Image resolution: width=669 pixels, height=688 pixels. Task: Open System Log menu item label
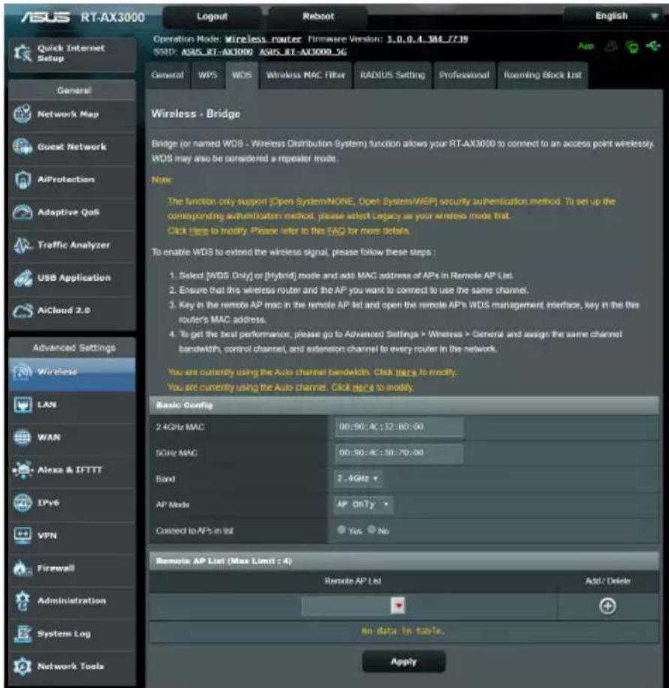[x=64, y=633]
